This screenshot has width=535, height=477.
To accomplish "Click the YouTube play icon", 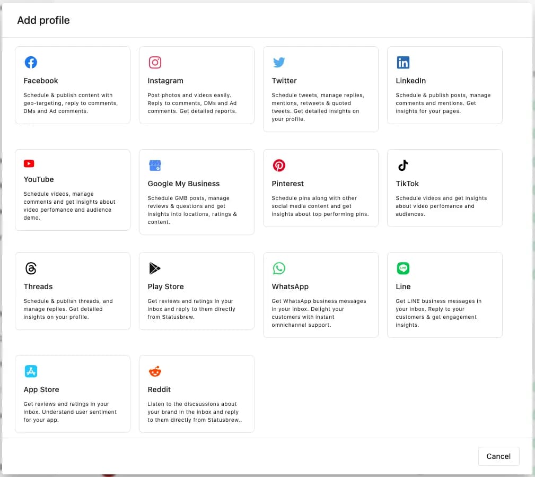I will pyautogui.click(x=29, y=164).
